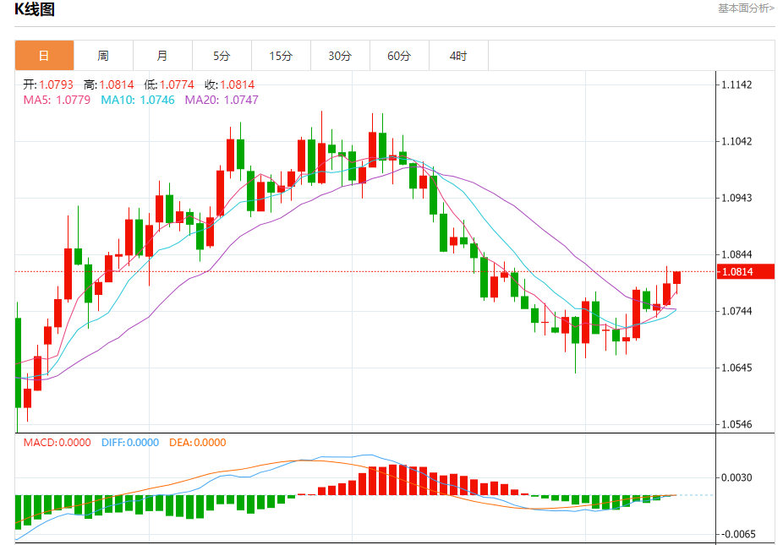The width and height of the screenshot is (783, 545).
Task: Open the 5分 interval tab
Action: click(222, 56)
